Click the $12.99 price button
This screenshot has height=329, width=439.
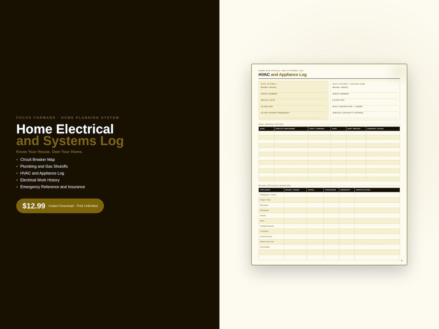(60, 206)
